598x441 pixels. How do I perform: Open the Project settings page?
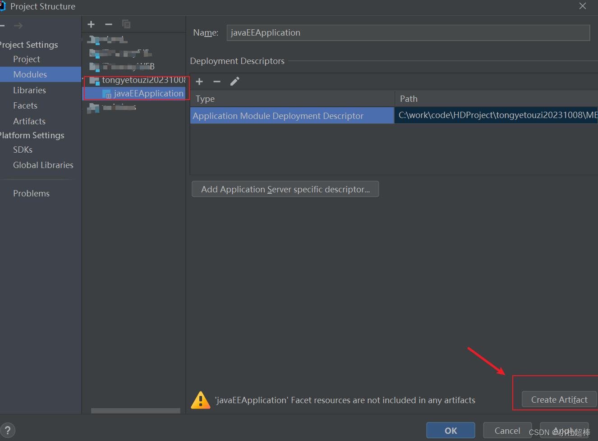(x=27, y=59)
